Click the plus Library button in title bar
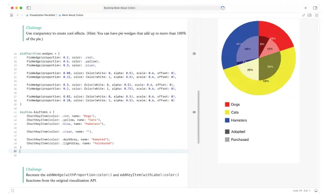The height and width of the screenshot is (195, 324). [x=305, y=8]
